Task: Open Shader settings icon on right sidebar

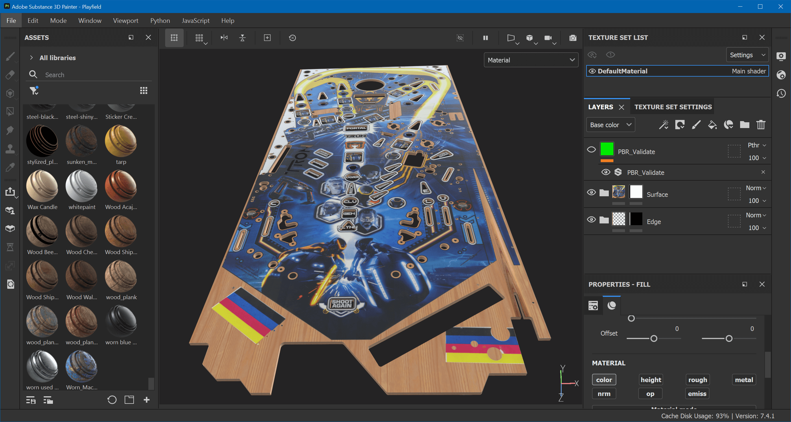Action: (x=781, y=75)
